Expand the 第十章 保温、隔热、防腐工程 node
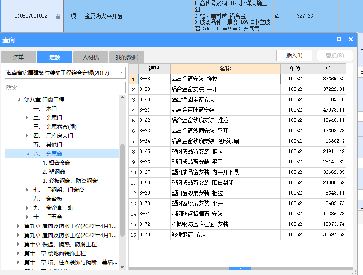The height and width of the screenshot is (275, 363). coord(18,244)
